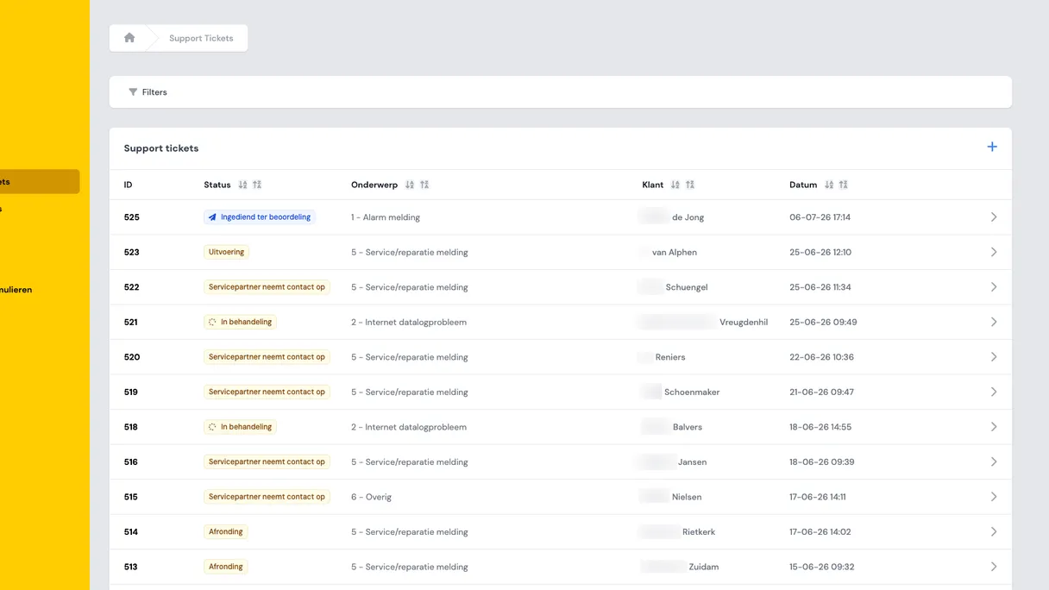Click date '15-06-26 09:32'

[822, 567]
